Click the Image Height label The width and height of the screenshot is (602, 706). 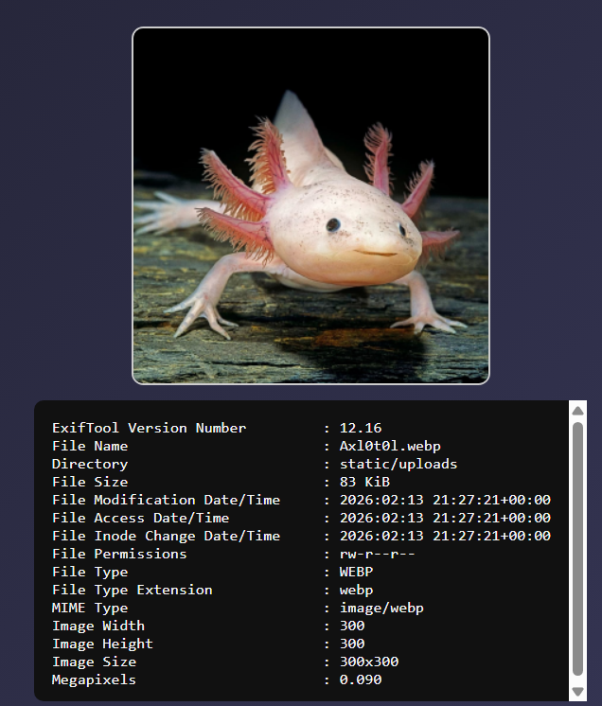pos(102,644)
